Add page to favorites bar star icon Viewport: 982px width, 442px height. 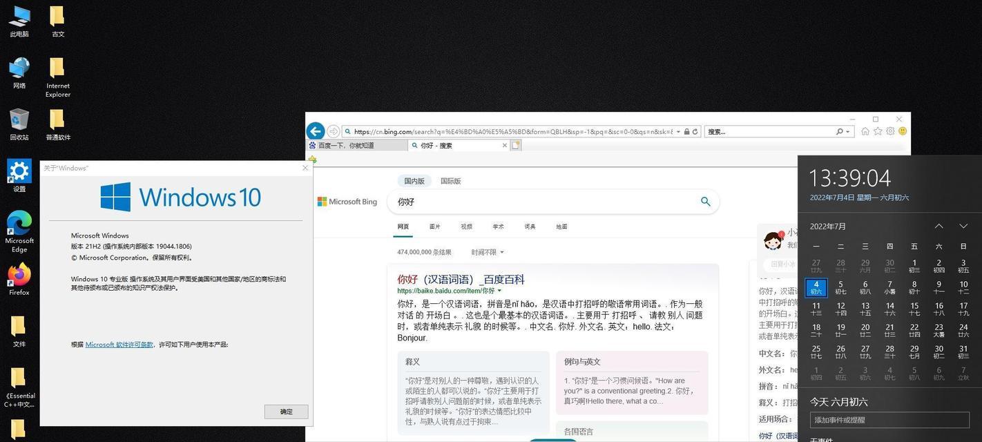pos(312,160)
